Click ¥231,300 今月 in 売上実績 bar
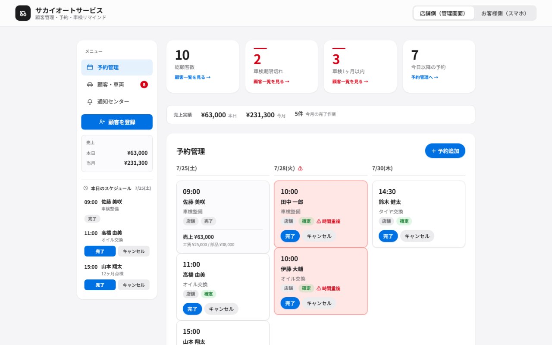552x345 pixels. pos(266,115)
